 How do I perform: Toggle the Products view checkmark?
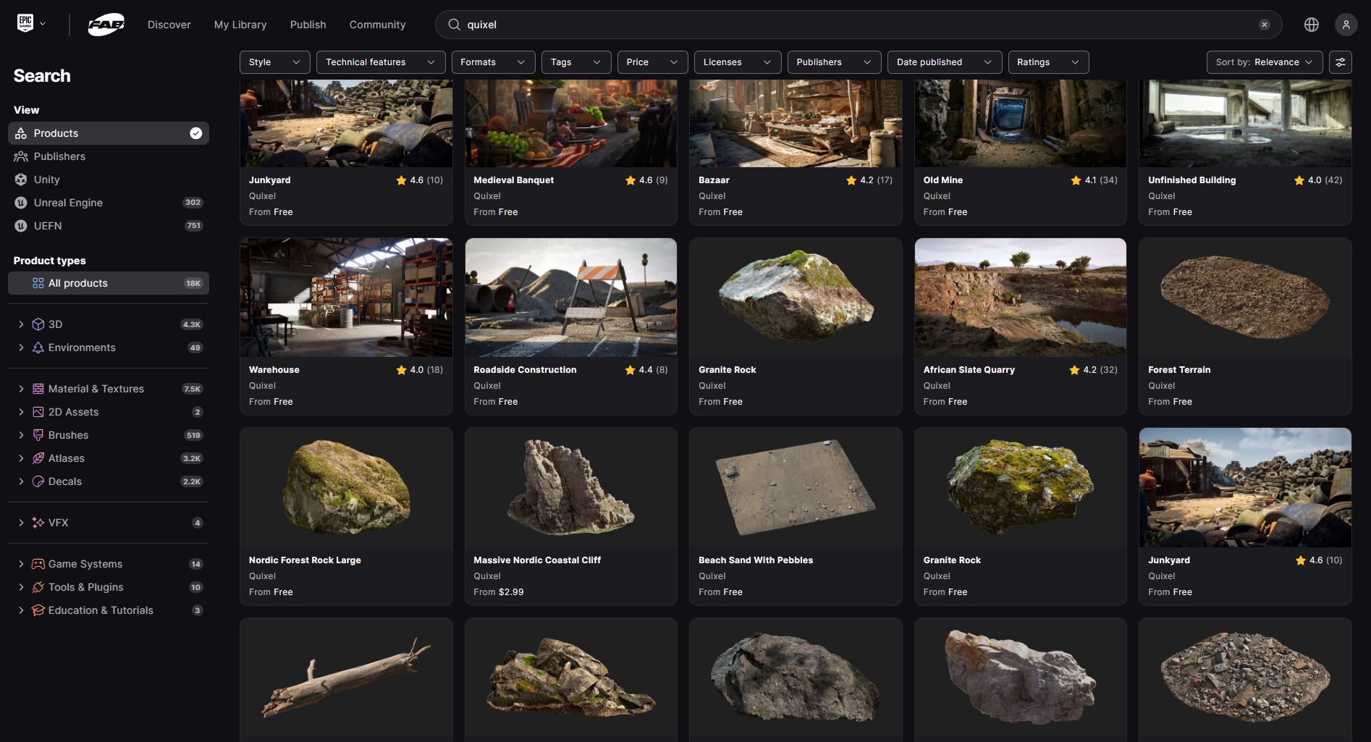click(195, 133)
